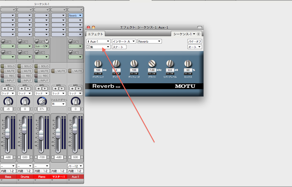
Task: Click the Bass track pan knob
Action: click(x=8, y=101)
